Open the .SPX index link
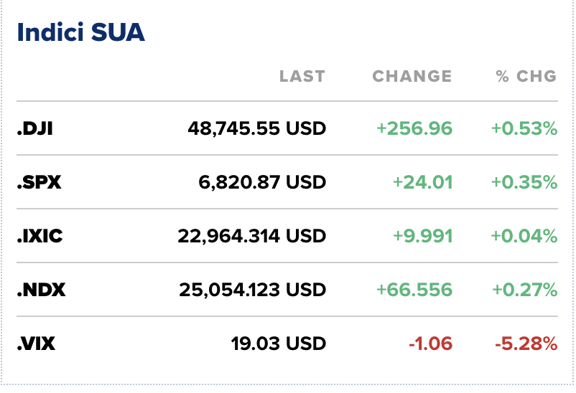Viewport: 576px width, 393px height. (x=40, y=183)
